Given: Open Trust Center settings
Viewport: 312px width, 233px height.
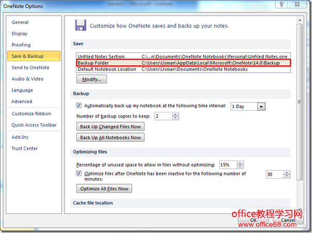Looking at the screenshot, I should (x=25, y=149).
